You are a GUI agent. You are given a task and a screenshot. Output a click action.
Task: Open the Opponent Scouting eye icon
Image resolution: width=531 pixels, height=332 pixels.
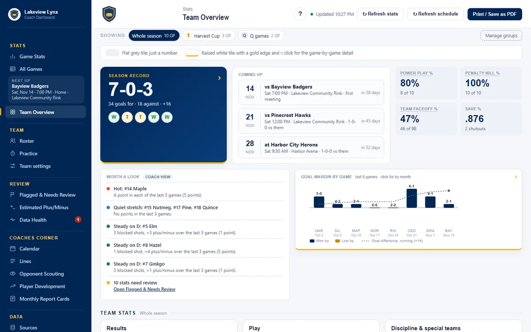coord(13,274)
